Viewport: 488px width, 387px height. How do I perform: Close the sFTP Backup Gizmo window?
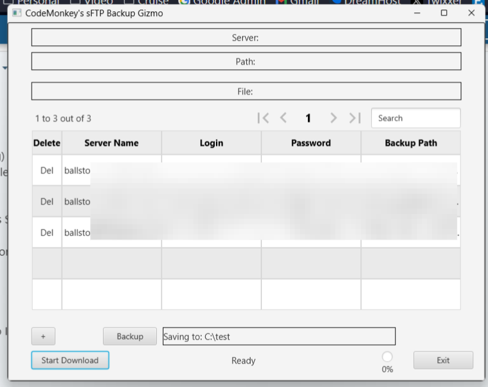pyautogui.click(x=471, y=13)
